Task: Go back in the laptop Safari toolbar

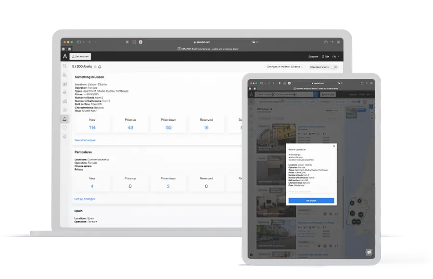Action: [x=89, y=42]
